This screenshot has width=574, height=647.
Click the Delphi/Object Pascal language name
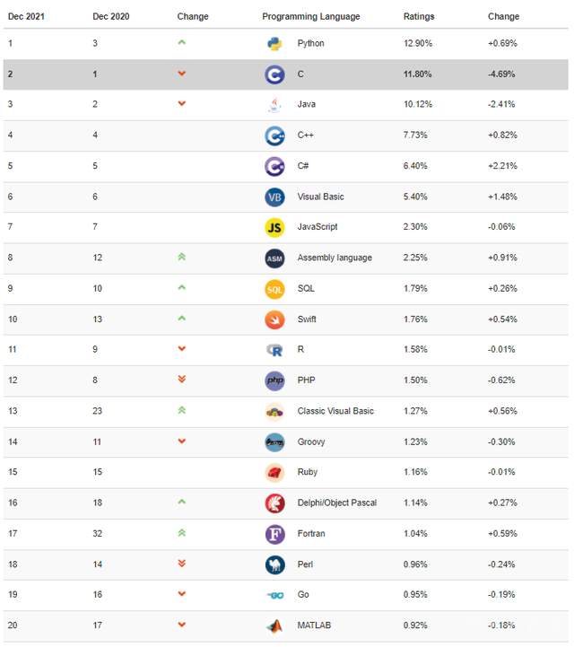click(336, 503)
